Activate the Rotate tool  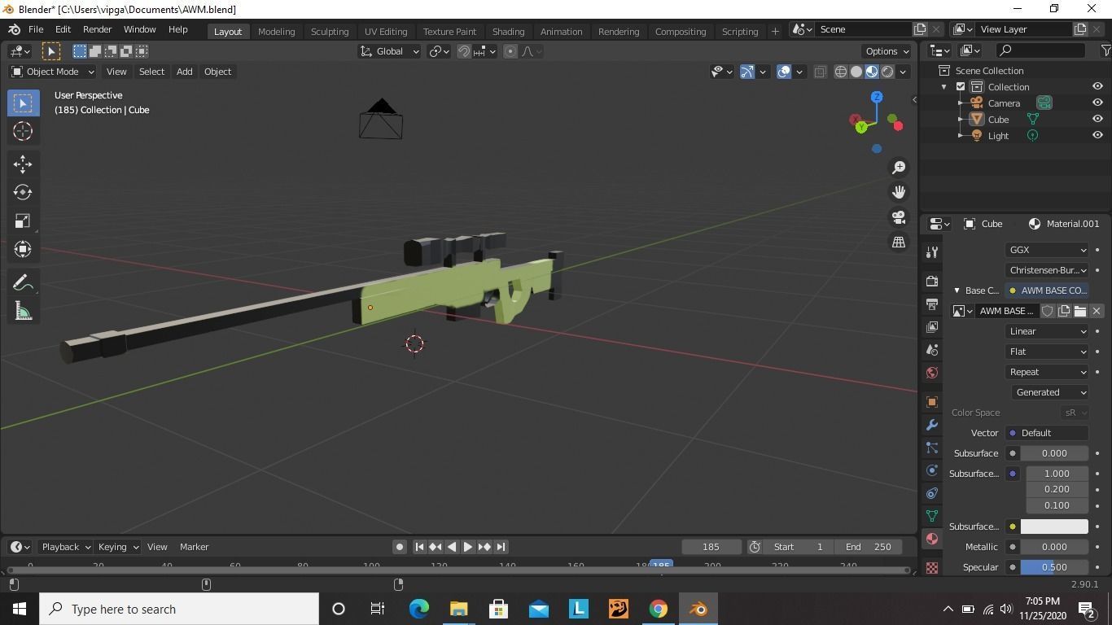(23, 193)
